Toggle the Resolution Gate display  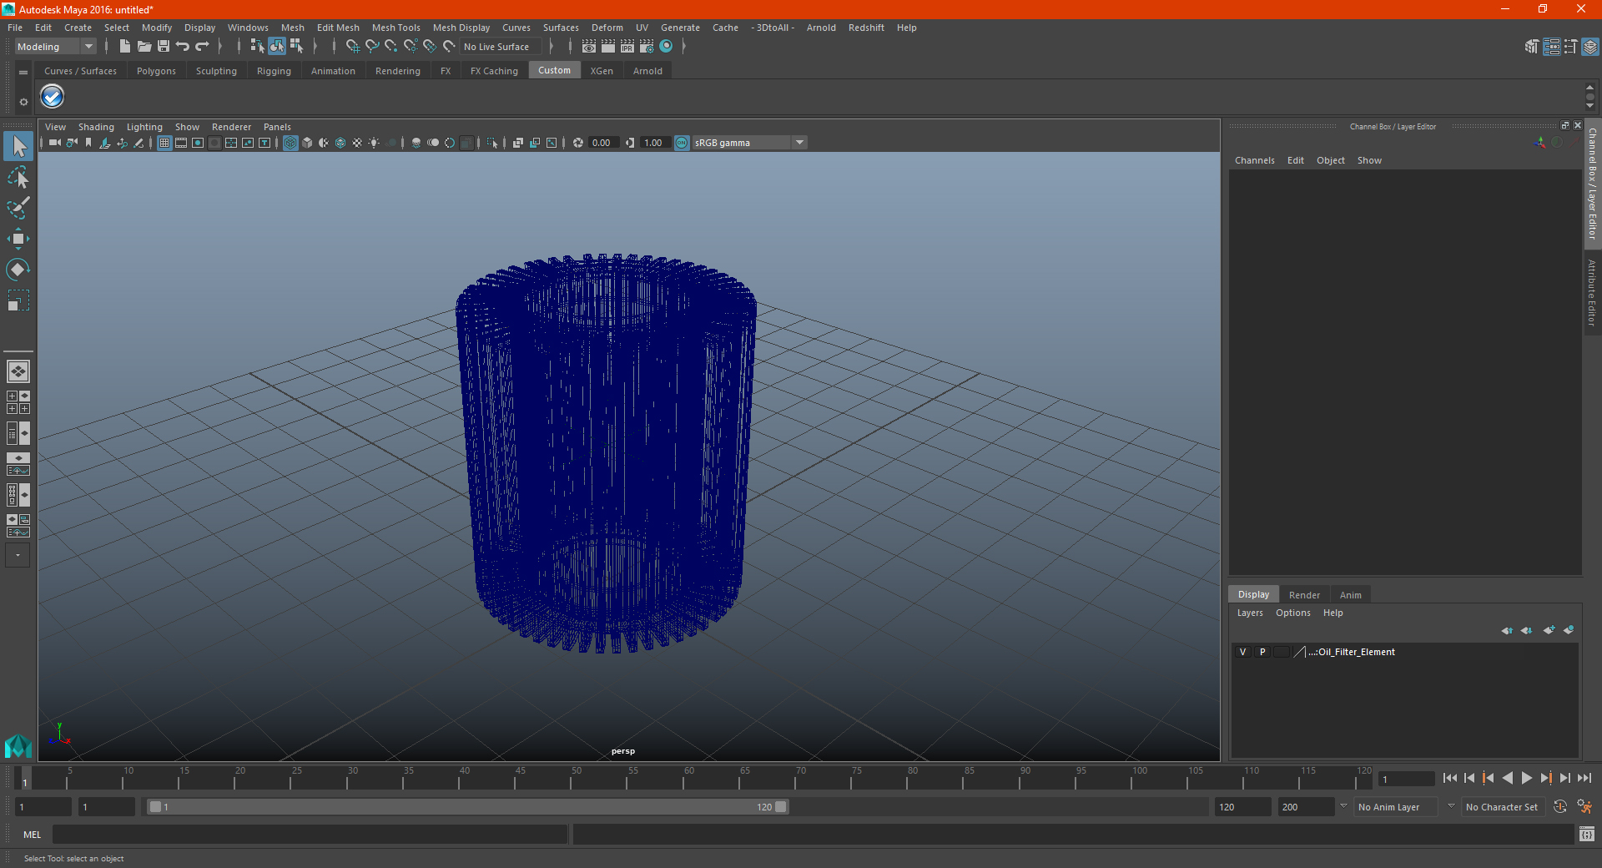click(x=198, y=143)
